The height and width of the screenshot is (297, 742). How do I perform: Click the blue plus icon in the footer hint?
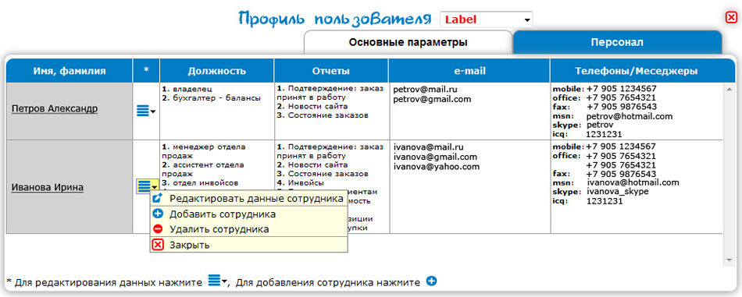[431, 281]
